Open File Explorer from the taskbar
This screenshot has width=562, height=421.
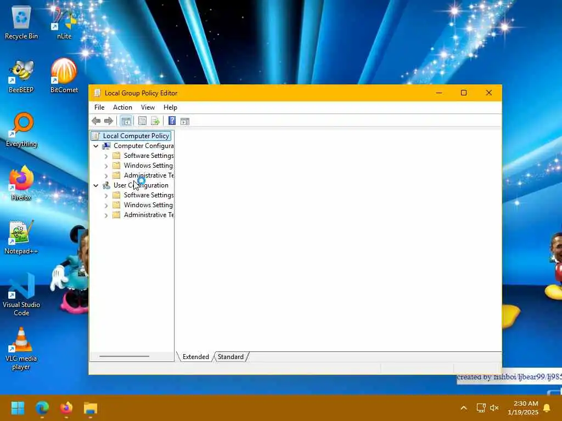click(91, 408)
